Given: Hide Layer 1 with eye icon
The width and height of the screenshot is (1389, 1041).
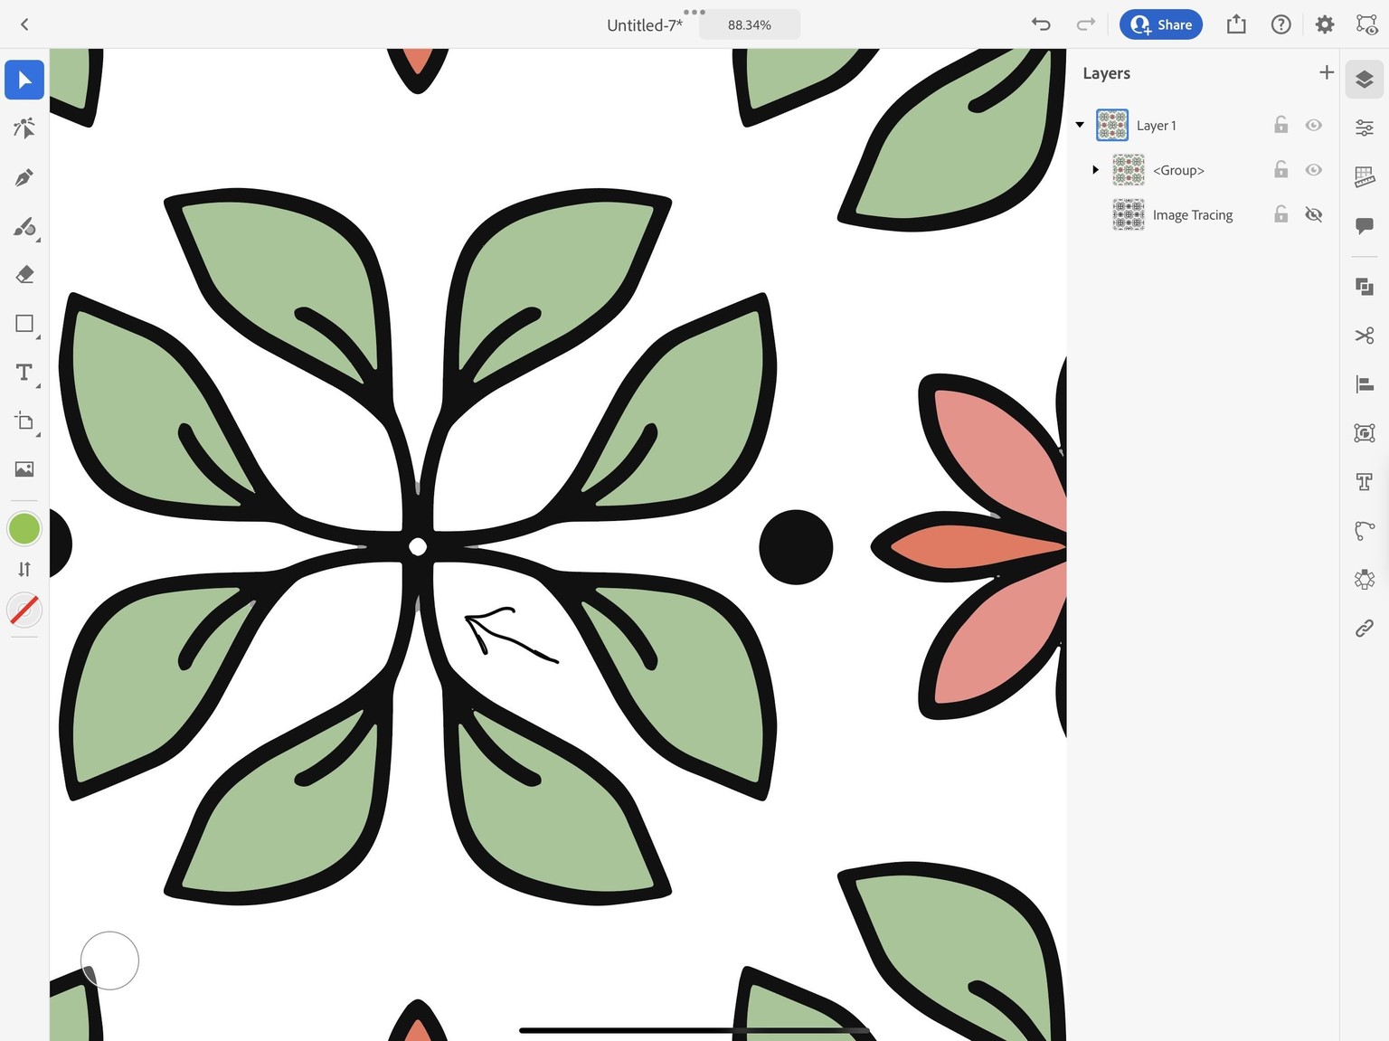Looking at the screenshot, I should point(1314,125).
